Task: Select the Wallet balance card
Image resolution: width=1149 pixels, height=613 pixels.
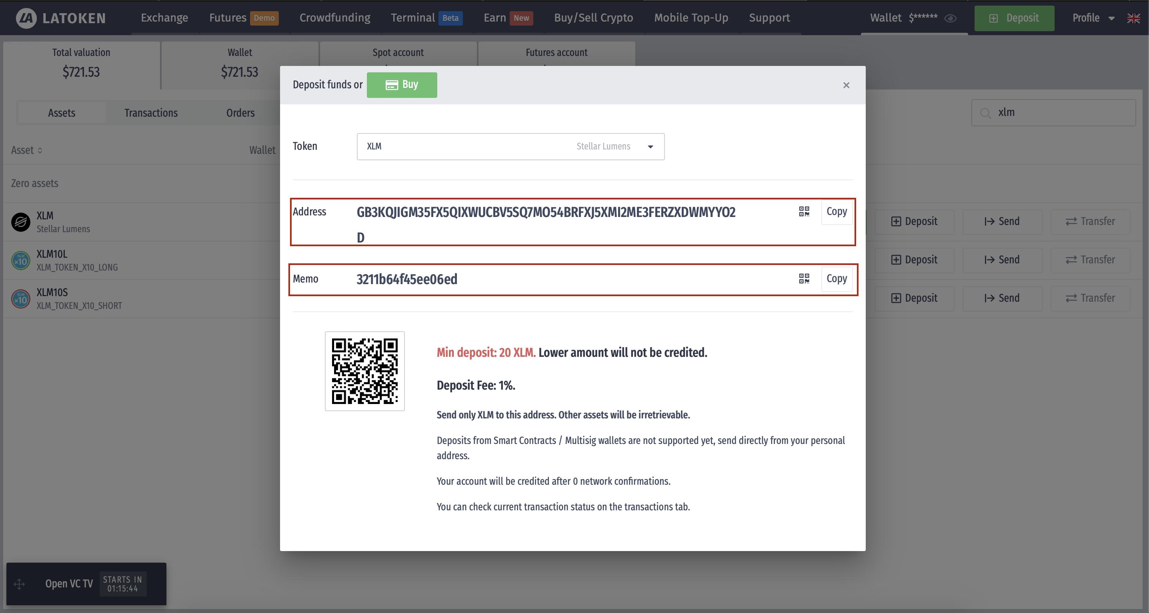Action: 240,66
